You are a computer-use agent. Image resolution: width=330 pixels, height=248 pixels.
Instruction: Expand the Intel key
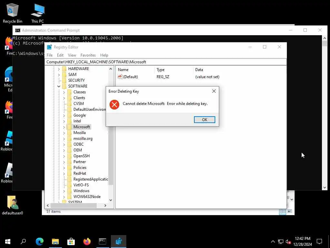tap(64, 121)
